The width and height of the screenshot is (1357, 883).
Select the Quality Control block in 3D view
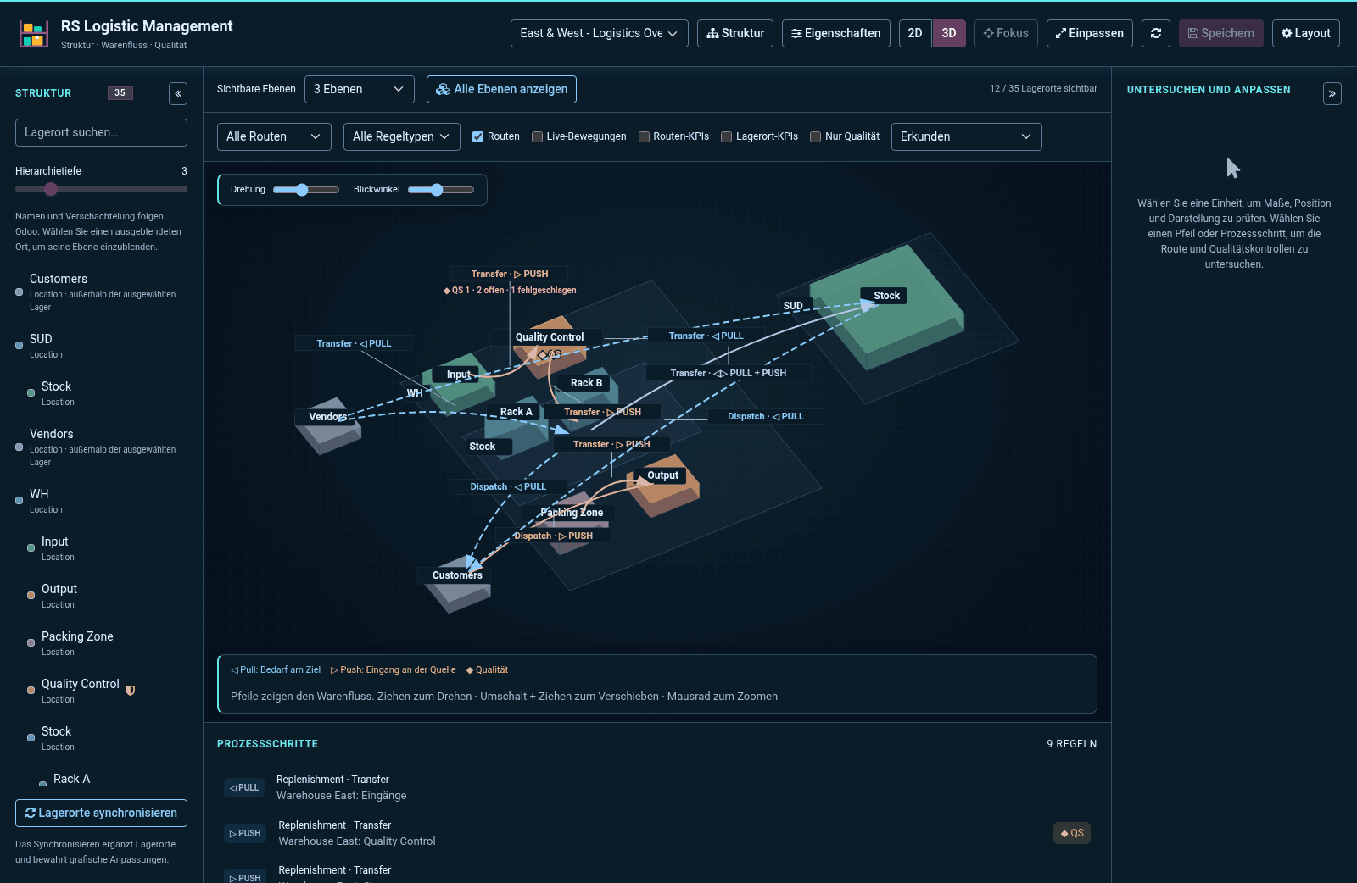550,337
